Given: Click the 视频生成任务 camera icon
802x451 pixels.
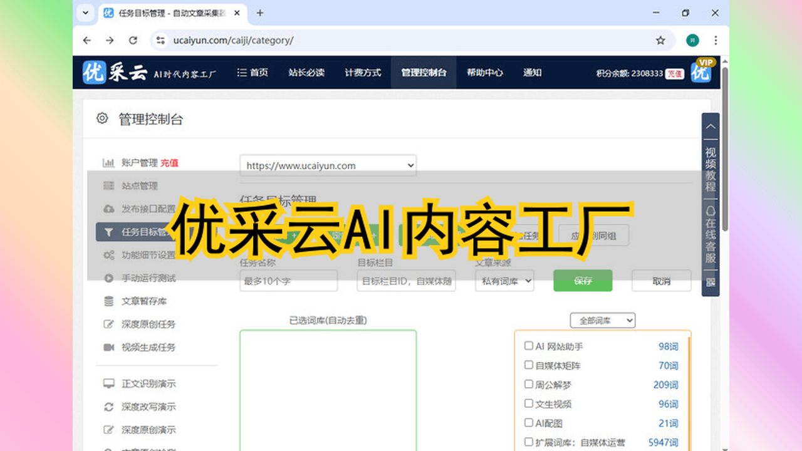Looking at the screenshot, I should click(x=108, y=347).
